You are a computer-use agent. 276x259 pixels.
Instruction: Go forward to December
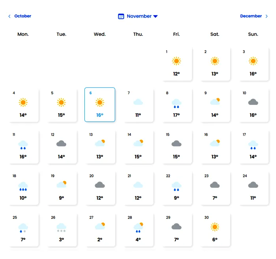click(x=251, y=16)
